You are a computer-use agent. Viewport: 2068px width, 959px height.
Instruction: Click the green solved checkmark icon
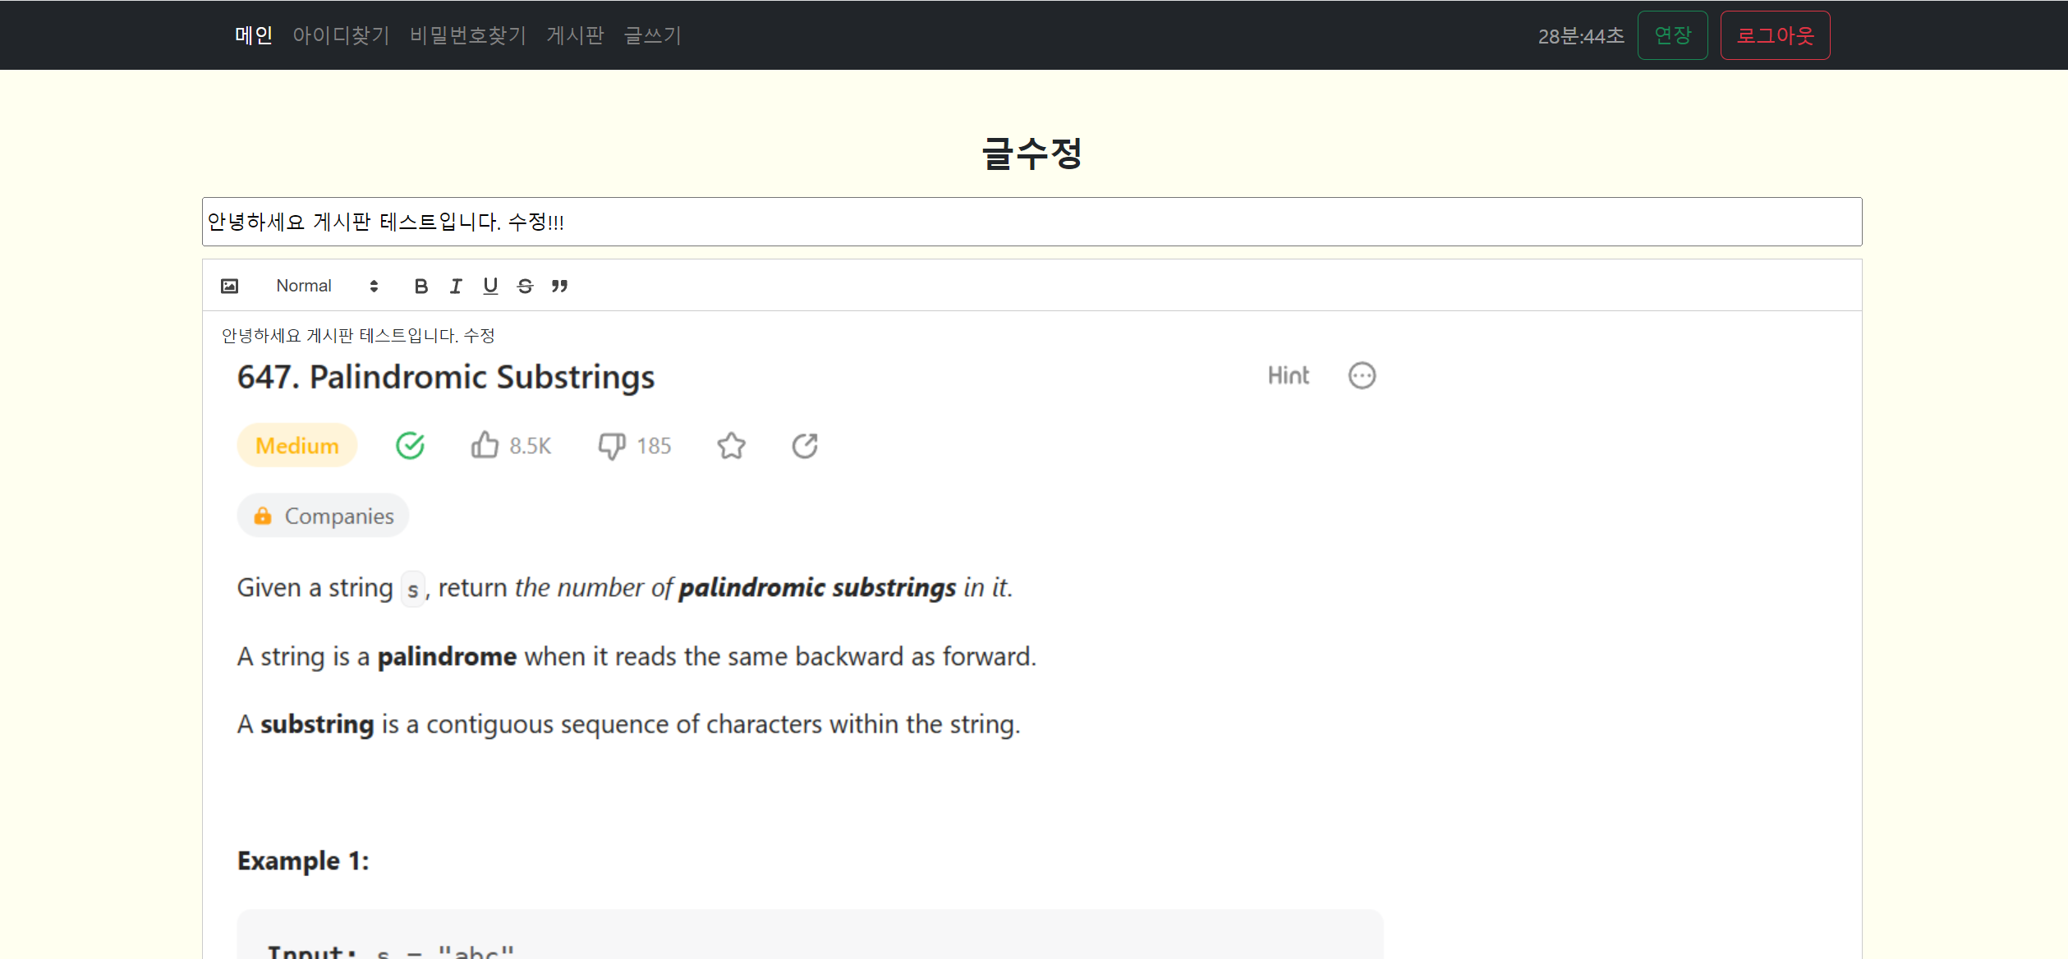point(410,445)
